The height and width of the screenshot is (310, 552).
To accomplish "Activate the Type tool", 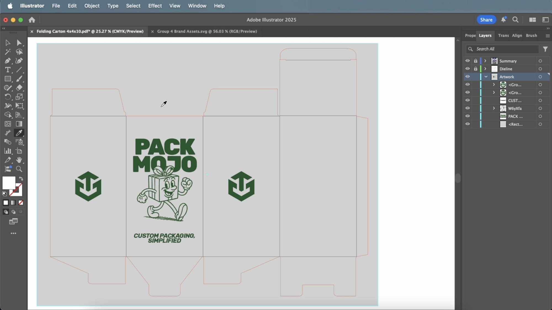I will pos(8,70).
